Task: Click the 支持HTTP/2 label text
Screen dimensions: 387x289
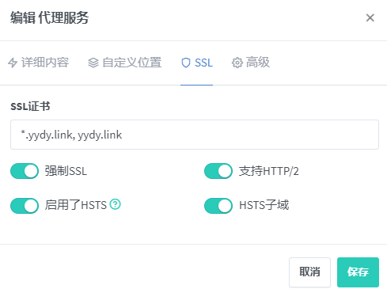Action: coord(269,171)
